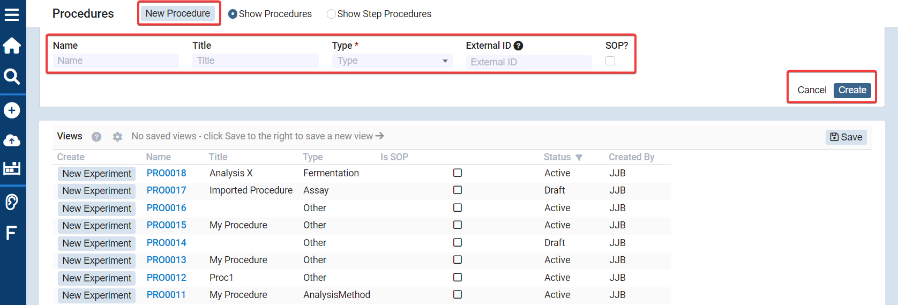Open the Status column filter arrow
The image size is (898, 305).
tap(579, 158)
